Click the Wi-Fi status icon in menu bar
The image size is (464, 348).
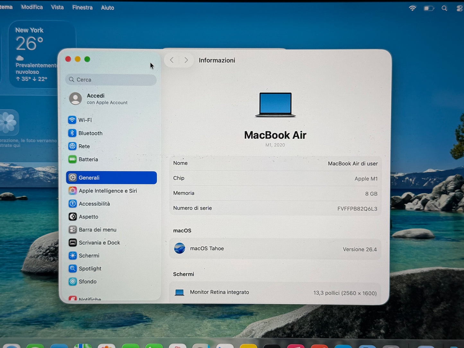(412, 8)
